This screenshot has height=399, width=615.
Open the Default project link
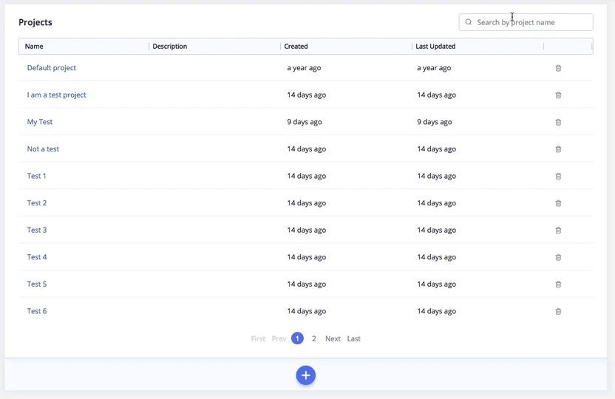click(x=52, y=68)
